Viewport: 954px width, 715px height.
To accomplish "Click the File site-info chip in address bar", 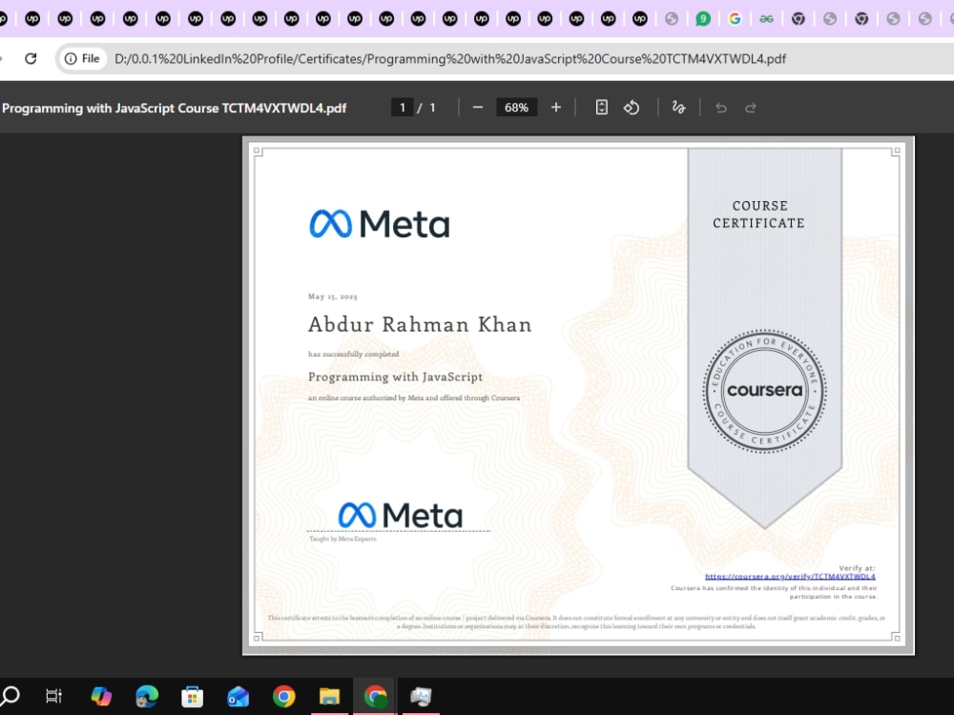I will click(x=82, y=58).
